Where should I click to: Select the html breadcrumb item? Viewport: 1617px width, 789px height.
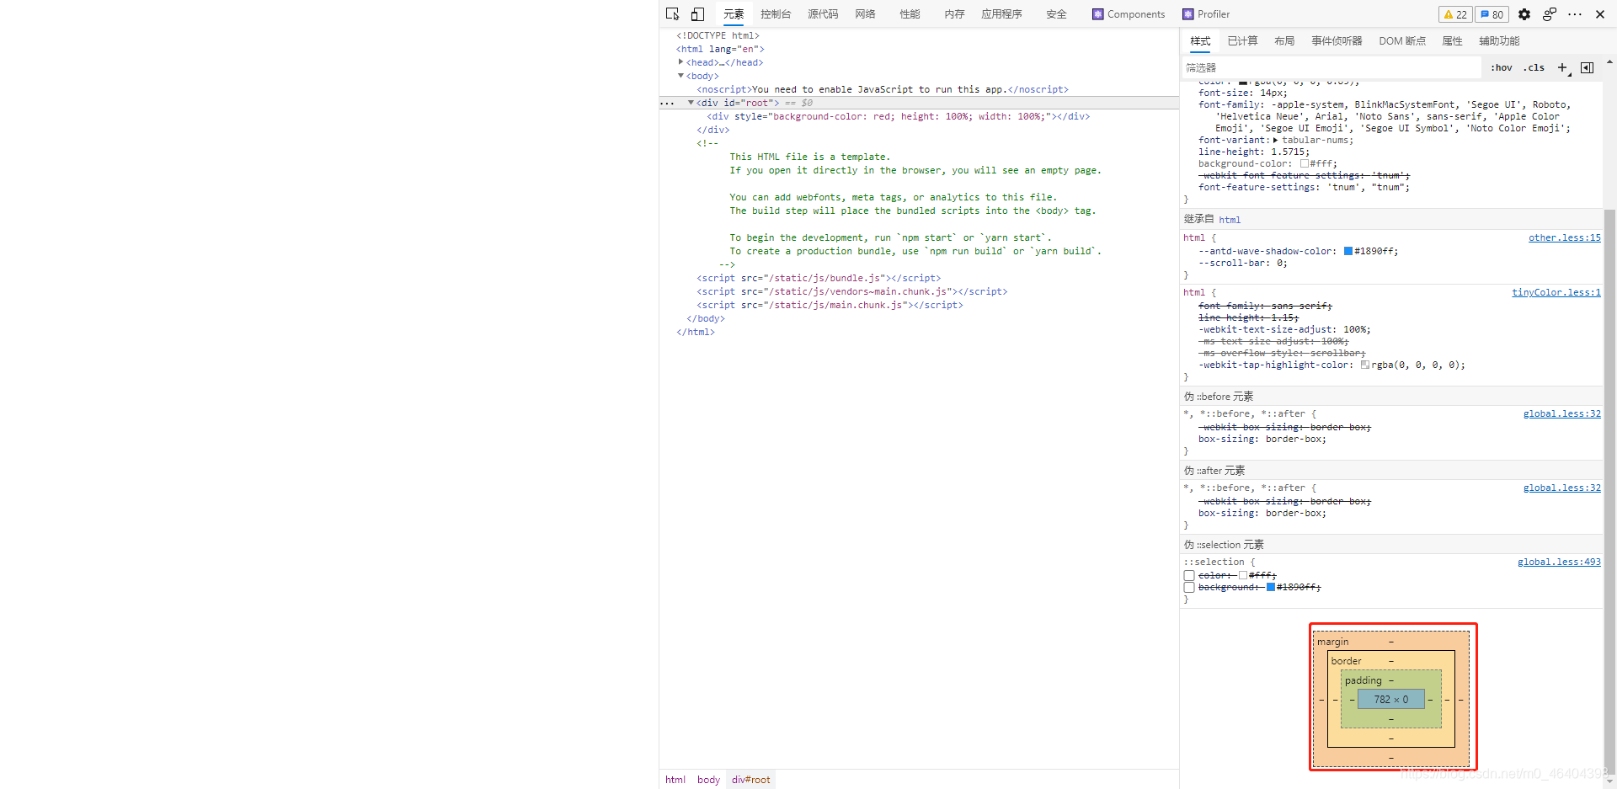(675, 780)
